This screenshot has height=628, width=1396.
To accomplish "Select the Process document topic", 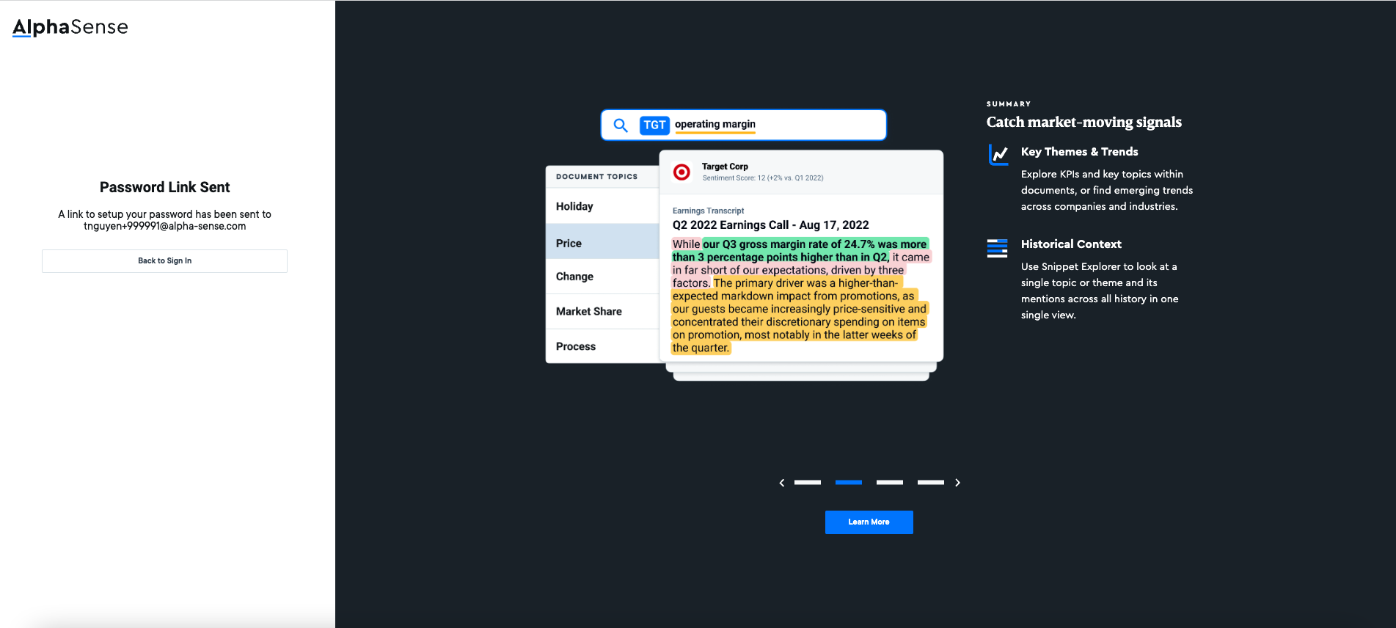I will point(602,346).
